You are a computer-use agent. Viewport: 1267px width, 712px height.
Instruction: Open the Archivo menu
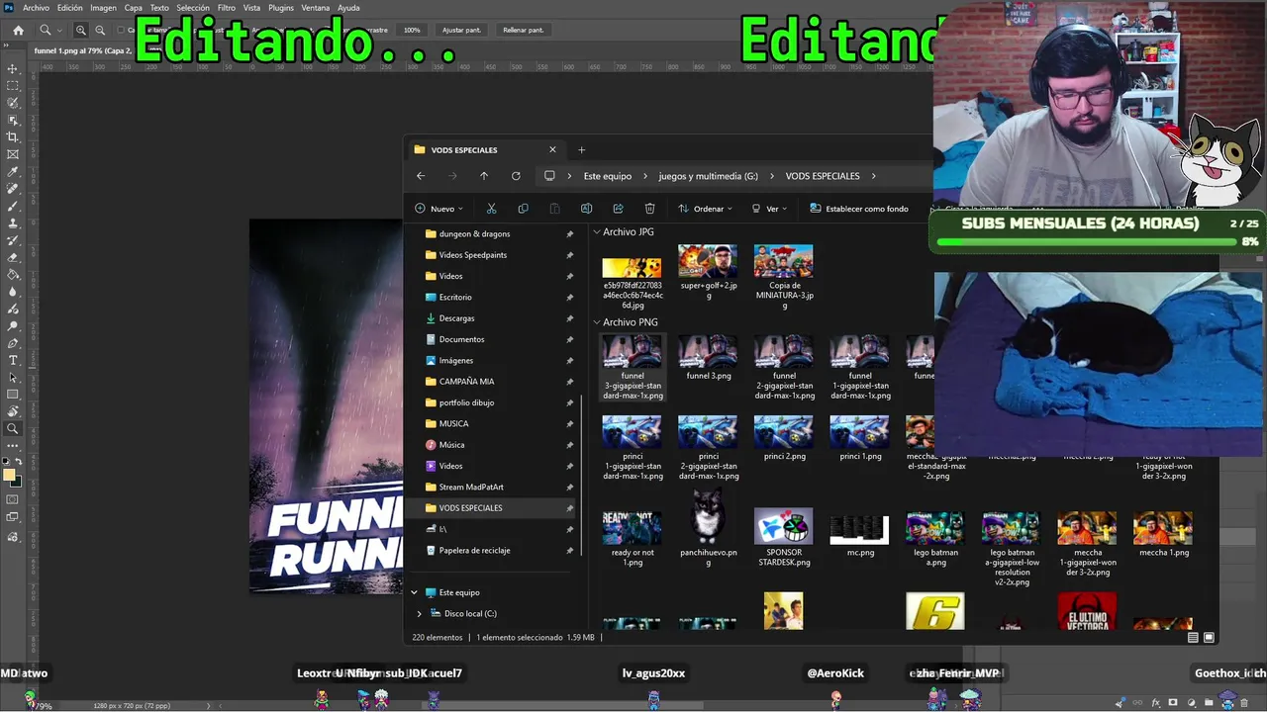(36, 8)
